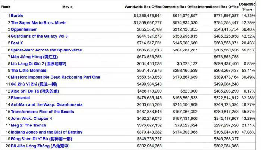Open the Oppenheimer movie page
Screen dimensions: 261x150
23,29
